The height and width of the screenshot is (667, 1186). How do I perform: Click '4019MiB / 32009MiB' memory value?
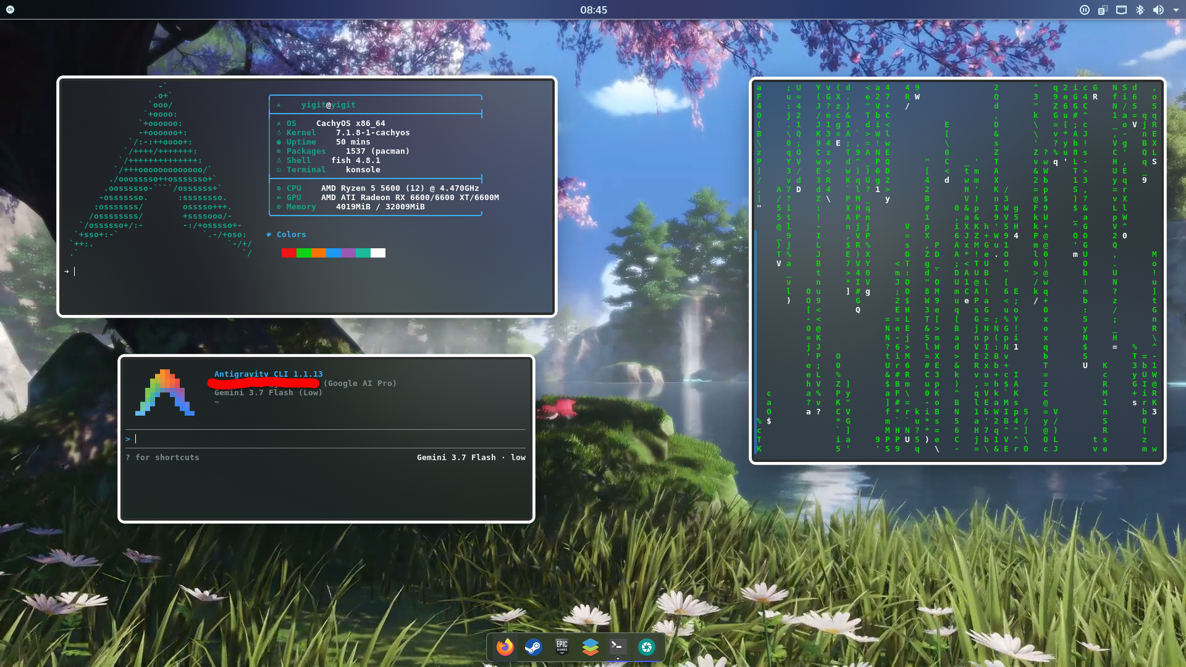[380, 207]
